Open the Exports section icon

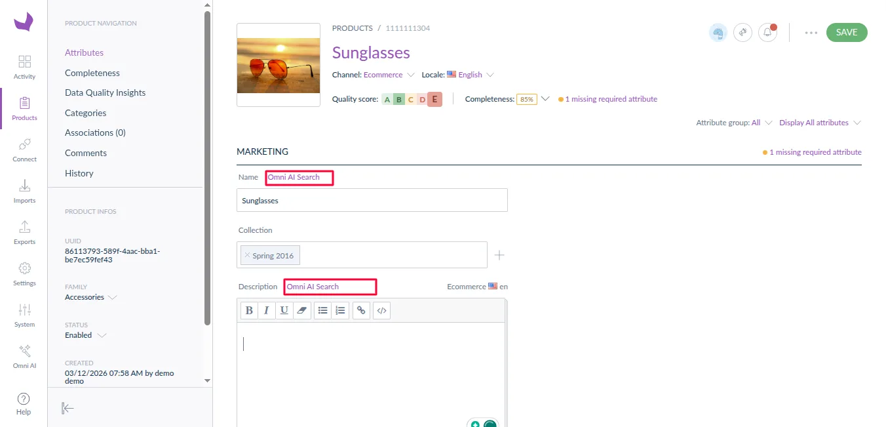24,228
